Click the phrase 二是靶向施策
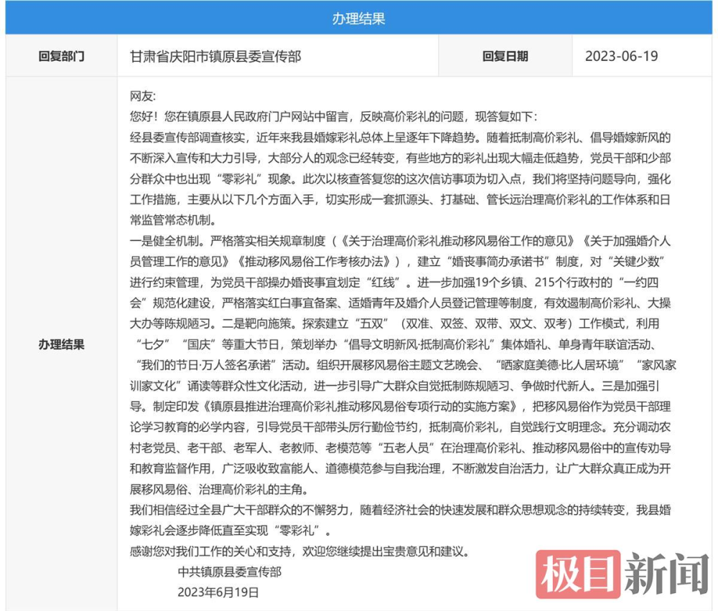Viewport: 718px width, 611px height. [x=257, y=324]
